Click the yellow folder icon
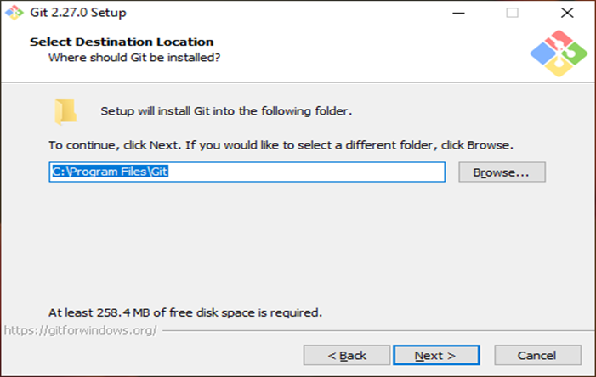 tap(65, 111)
